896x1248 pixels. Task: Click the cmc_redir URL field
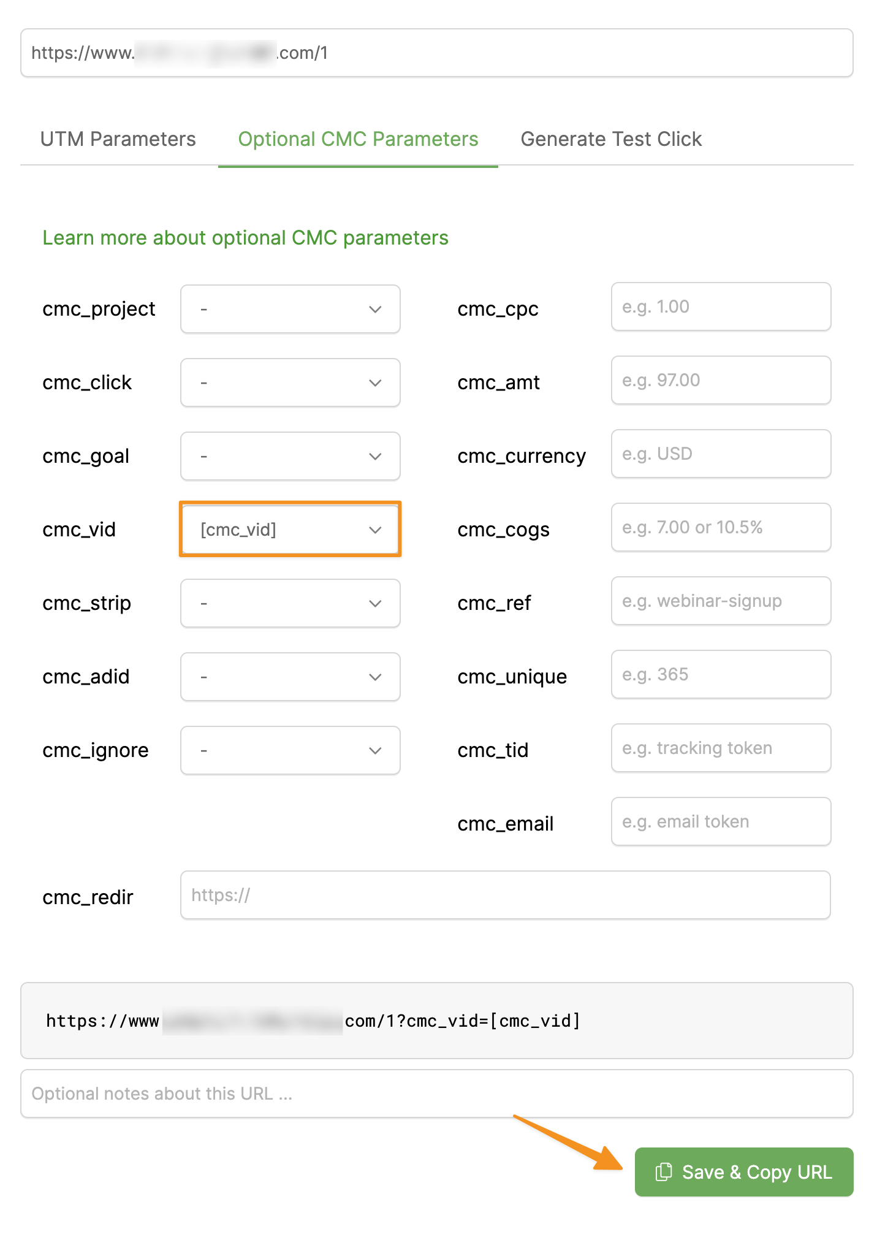point(505,895)
